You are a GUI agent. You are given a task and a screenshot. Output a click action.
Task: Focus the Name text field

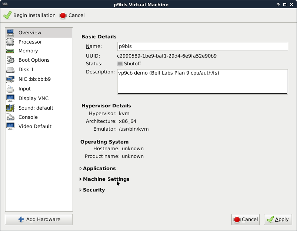202,46
